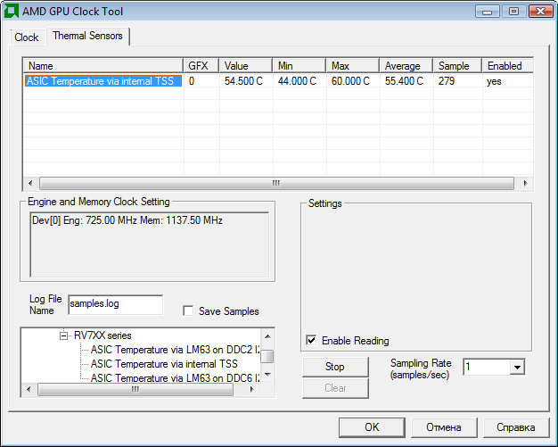Screen dimensions: 558x447
Task: Click the sensor tree's right scroll arrow
Action: click(x=252, y=389)
